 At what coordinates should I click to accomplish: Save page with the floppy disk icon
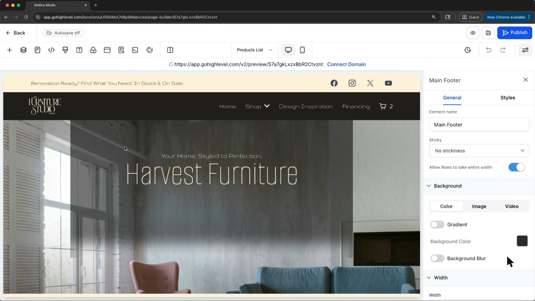tap(488, 33)
